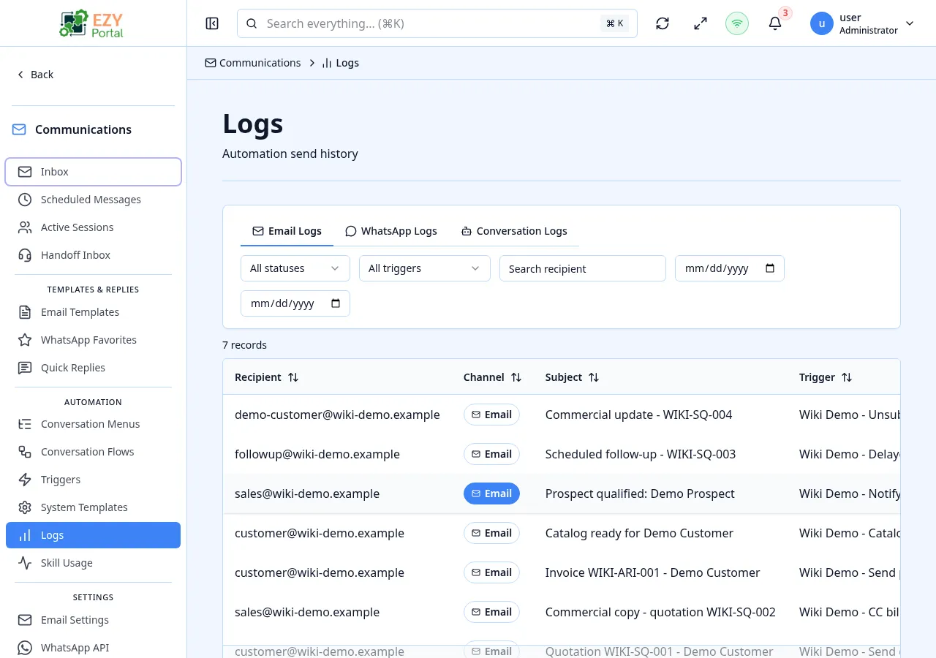The width and height of the screenshot is (936, 658).
Task: Sort by Channel column arrows
Action: pos(516,377)
